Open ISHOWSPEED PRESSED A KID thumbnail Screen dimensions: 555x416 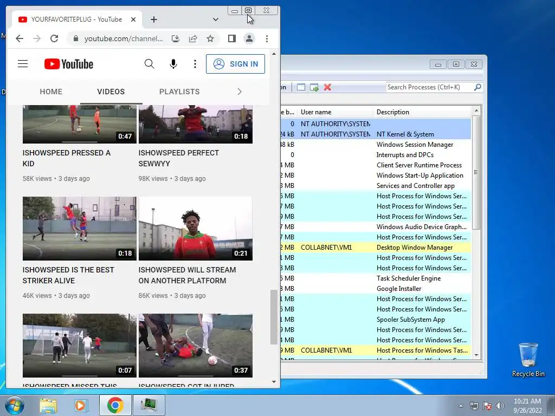[x=79, y=124]
